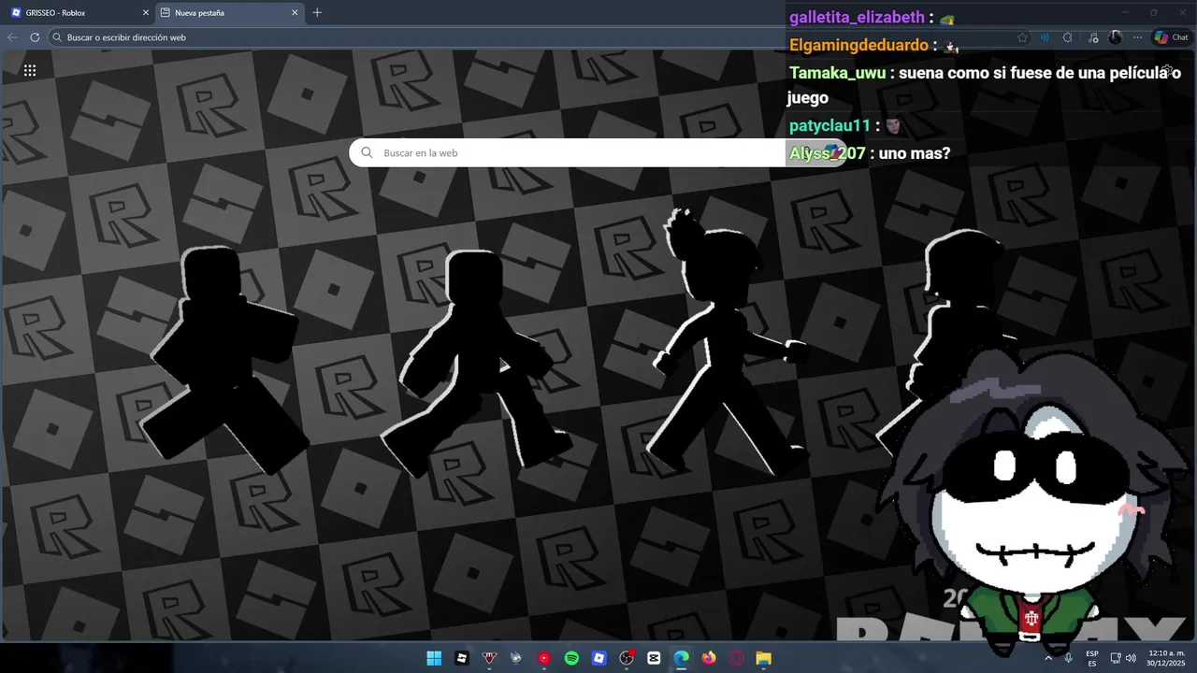
Task: Add this page to favorites star
Action: click(1022, 37)
